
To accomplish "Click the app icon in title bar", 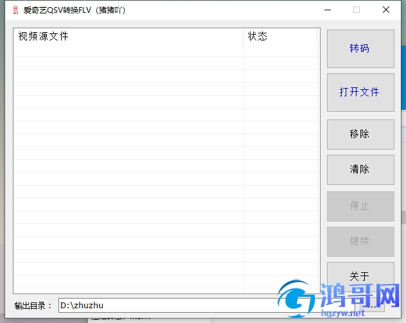I will (x=15, y=10).
